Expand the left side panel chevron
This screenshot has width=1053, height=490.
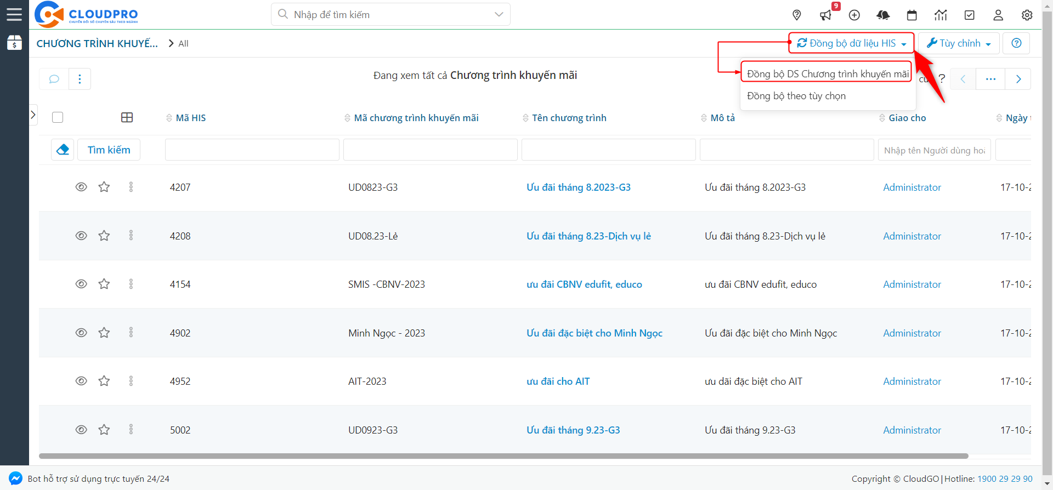pos(33,115)
